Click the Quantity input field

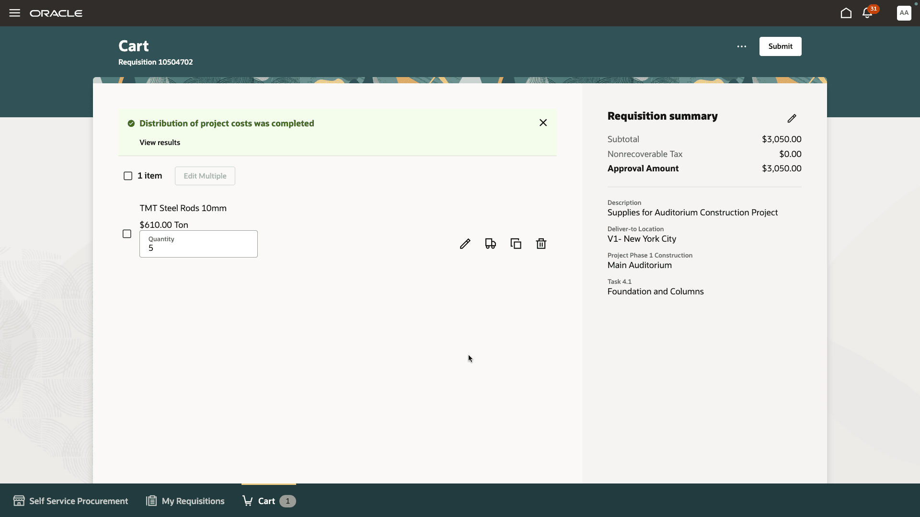tap(198, 247)
